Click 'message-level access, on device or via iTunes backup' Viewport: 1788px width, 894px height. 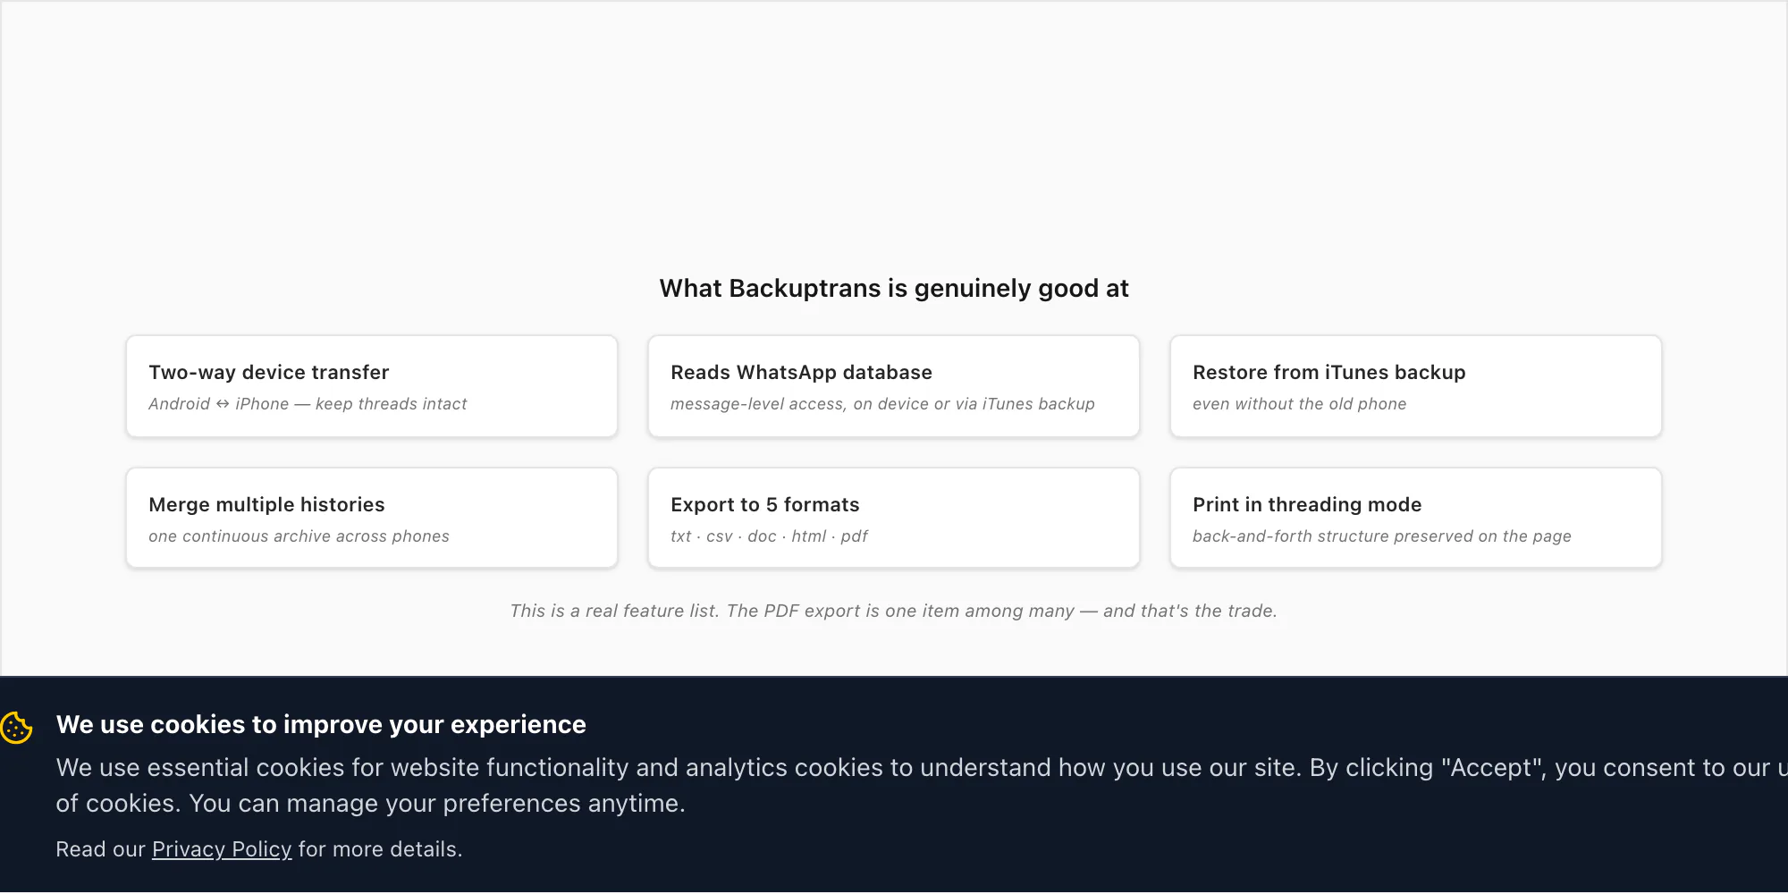tap(882, 404)
